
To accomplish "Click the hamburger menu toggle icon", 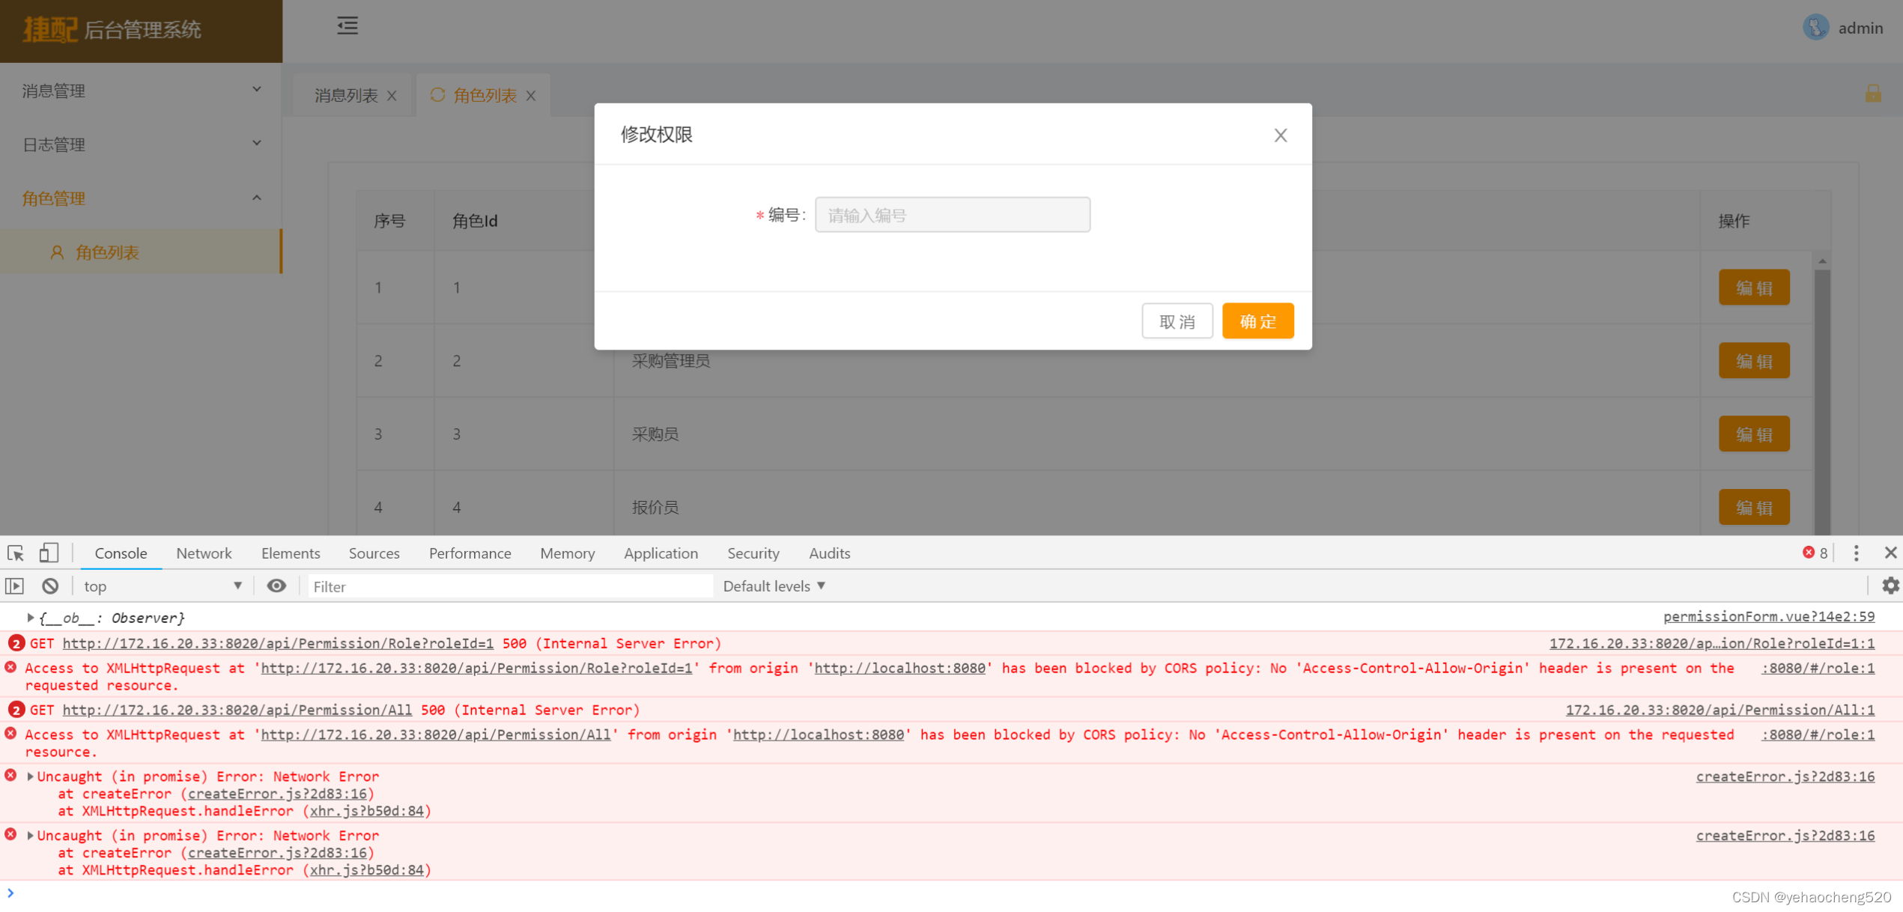I will [348, 25].
